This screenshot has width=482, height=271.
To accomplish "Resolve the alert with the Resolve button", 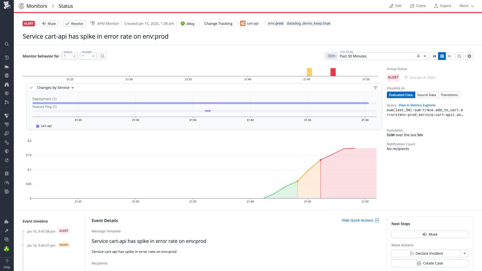I will (x=74, y=23).
